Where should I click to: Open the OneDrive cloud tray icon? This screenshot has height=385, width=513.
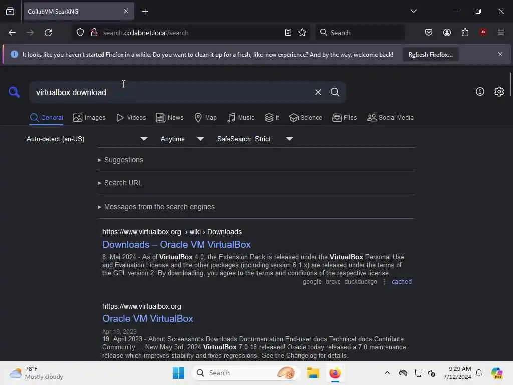(403, 373)
